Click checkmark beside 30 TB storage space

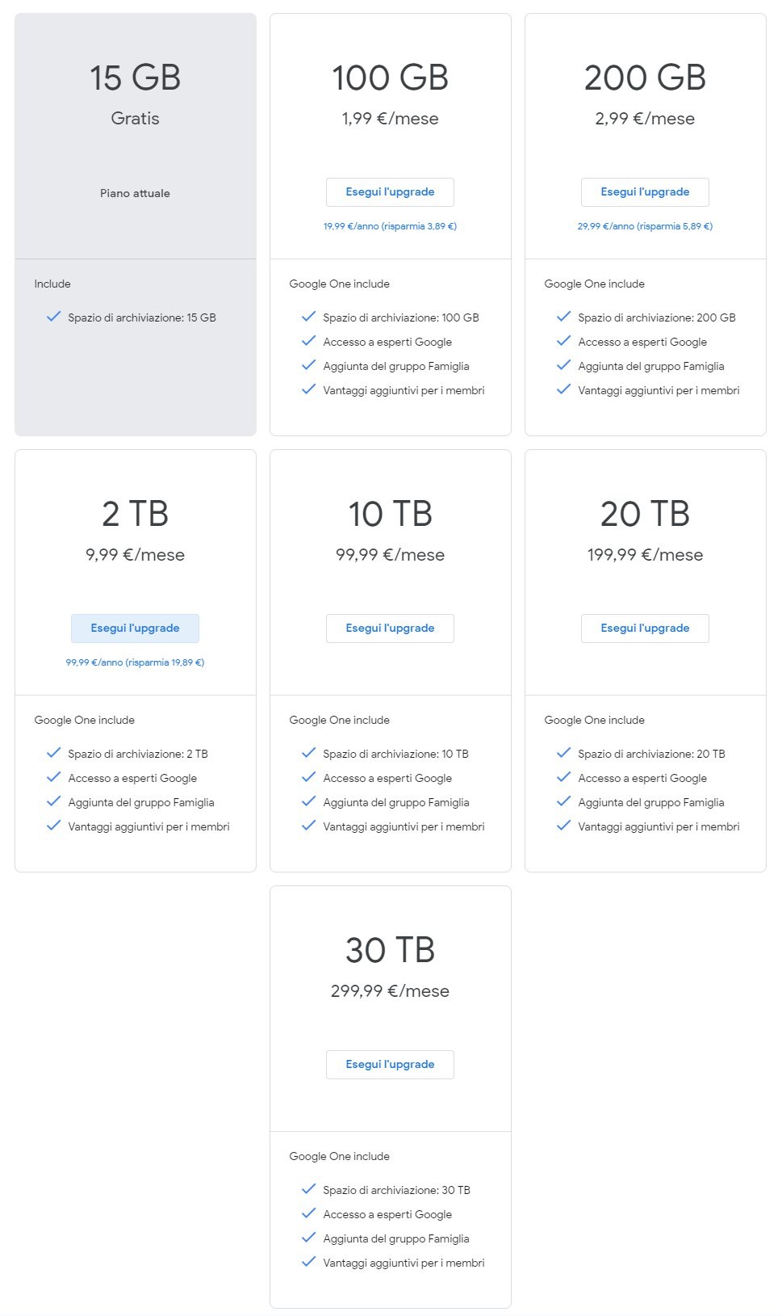point(308,1189)
